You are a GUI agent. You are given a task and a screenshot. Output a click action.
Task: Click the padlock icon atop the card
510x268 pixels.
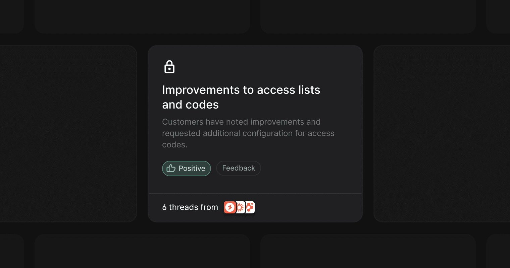click(x=169, y=67)
